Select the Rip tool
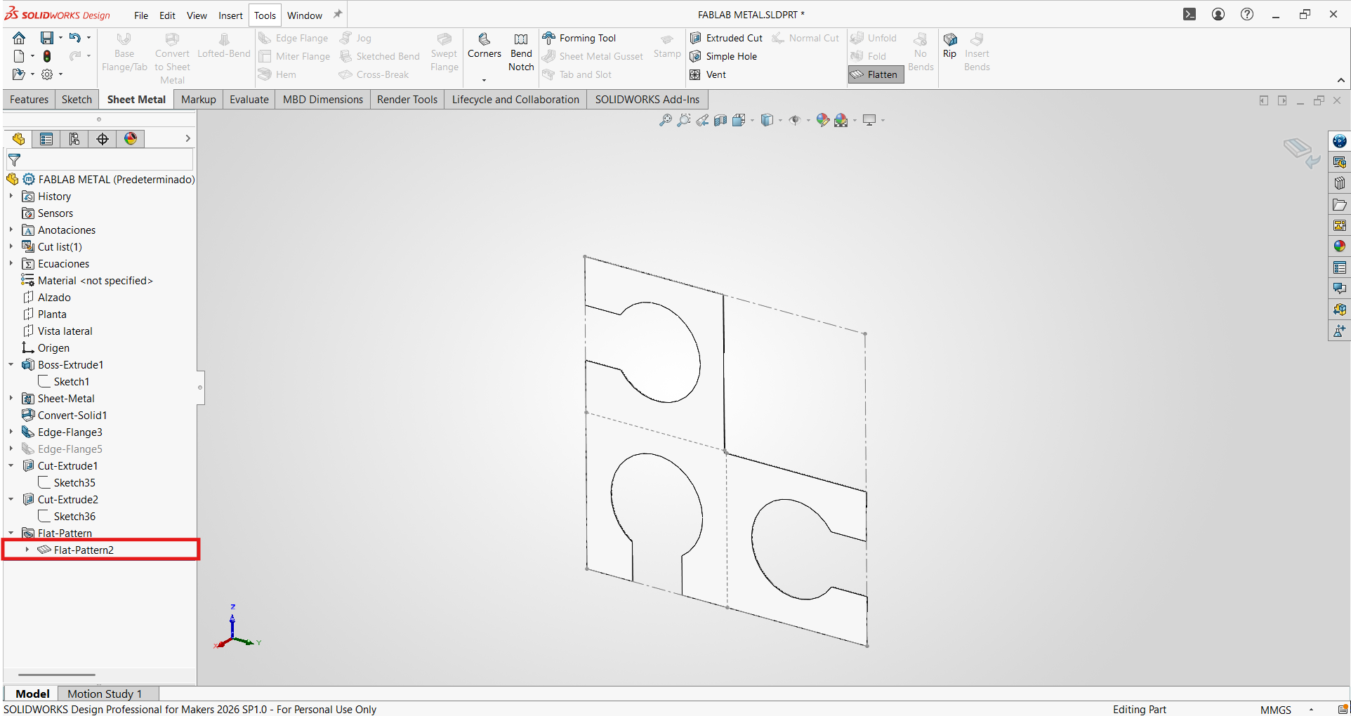This screenshot has height=716, width=1351. point(949,46)
